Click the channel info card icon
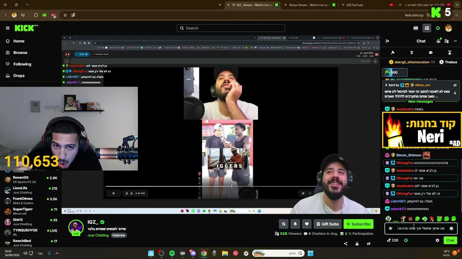Viewport: 462px width, 259px height. tap(284, 224)
